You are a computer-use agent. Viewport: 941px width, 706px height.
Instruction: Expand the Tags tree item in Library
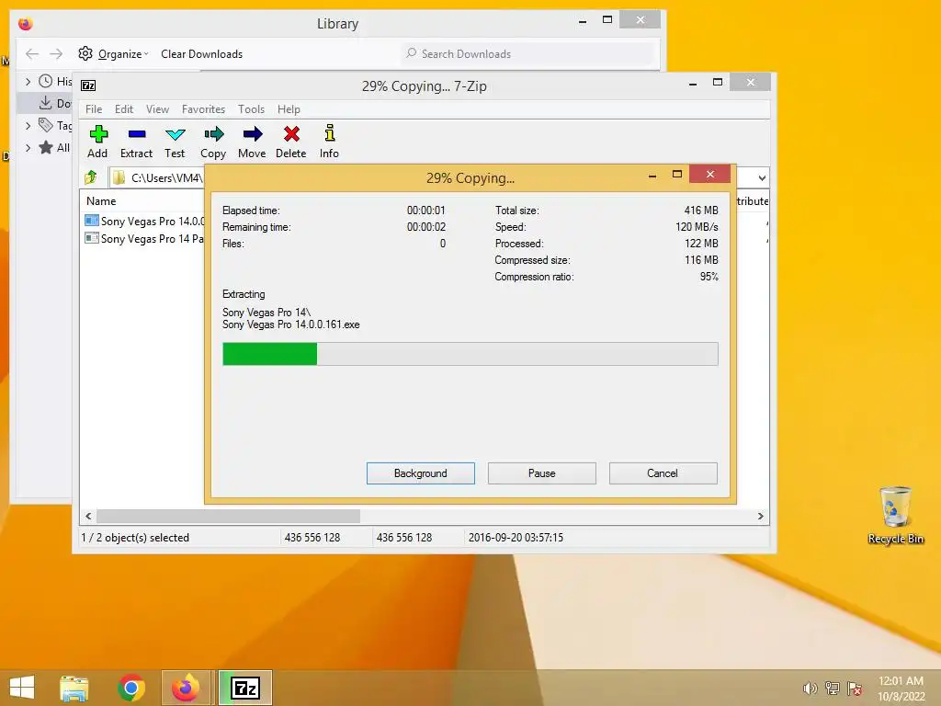pyautogui.click(x=28, y=125)
